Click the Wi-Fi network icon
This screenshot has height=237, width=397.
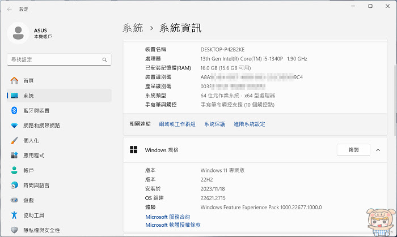pos(14,125)
